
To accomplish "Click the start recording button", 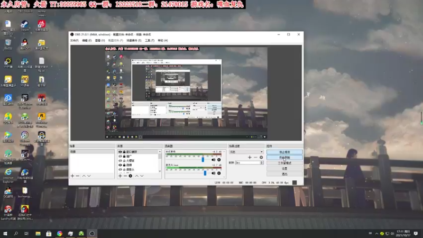I will pyautogui.click(x=284, y=158).
